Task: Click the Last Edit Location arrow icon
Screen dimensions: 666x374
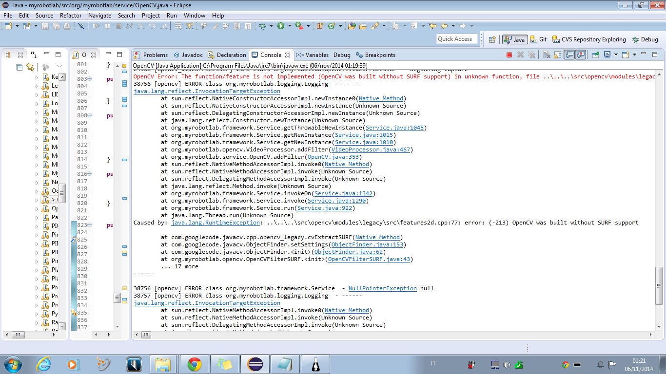Action: (x=432, y=26)
